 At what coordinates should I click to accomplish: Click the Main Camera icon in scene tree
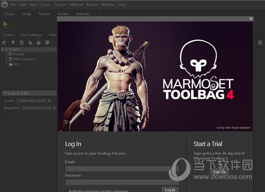pos(10,59)
